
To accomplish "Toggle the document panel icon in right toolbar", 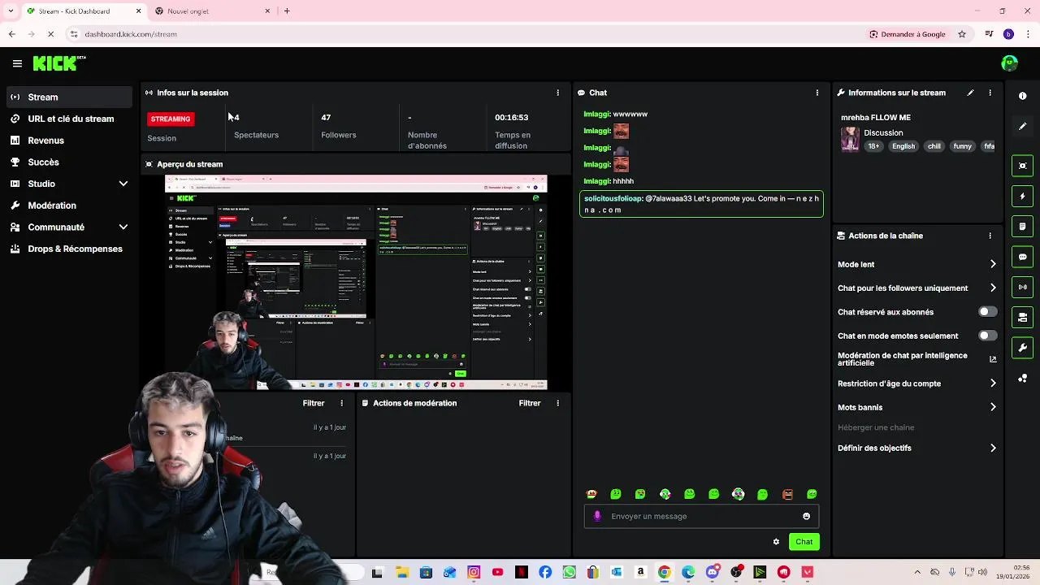I will click(1022, 227).
